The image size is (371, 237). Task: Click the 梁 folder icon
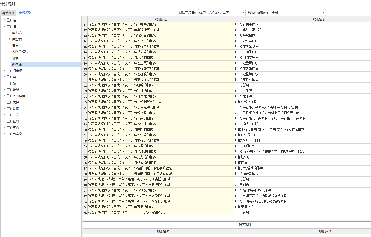pos(9,77)
